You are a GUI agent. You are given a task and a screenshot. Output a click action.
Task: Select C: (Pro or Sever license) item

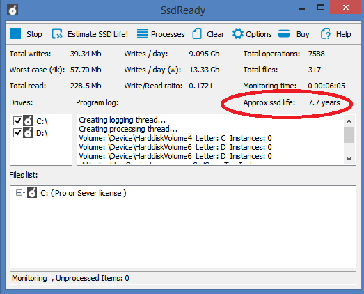83,193
